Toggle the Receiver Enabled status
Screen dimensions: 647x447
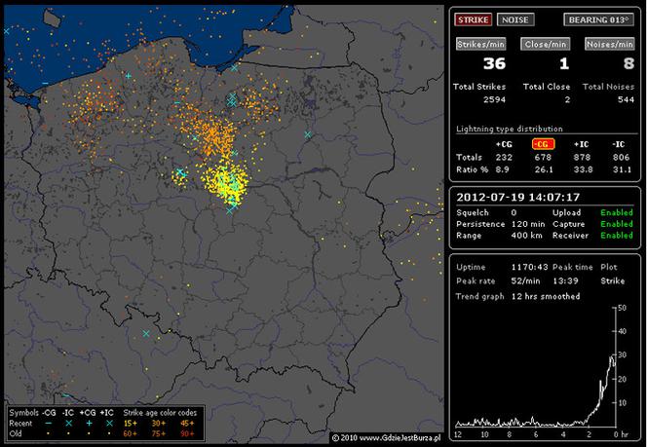[x=617, y=236]
